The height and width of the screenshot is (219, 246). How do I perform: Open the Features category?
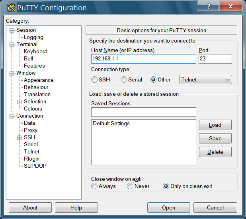tap(34, 66)
